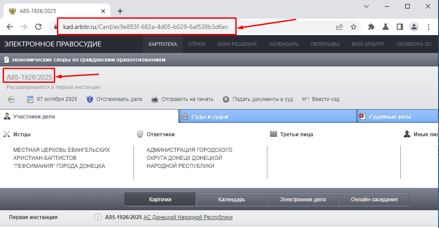Bookmark this page with the star icon
The height and width of the screenshot is (228, 439).
354,27
